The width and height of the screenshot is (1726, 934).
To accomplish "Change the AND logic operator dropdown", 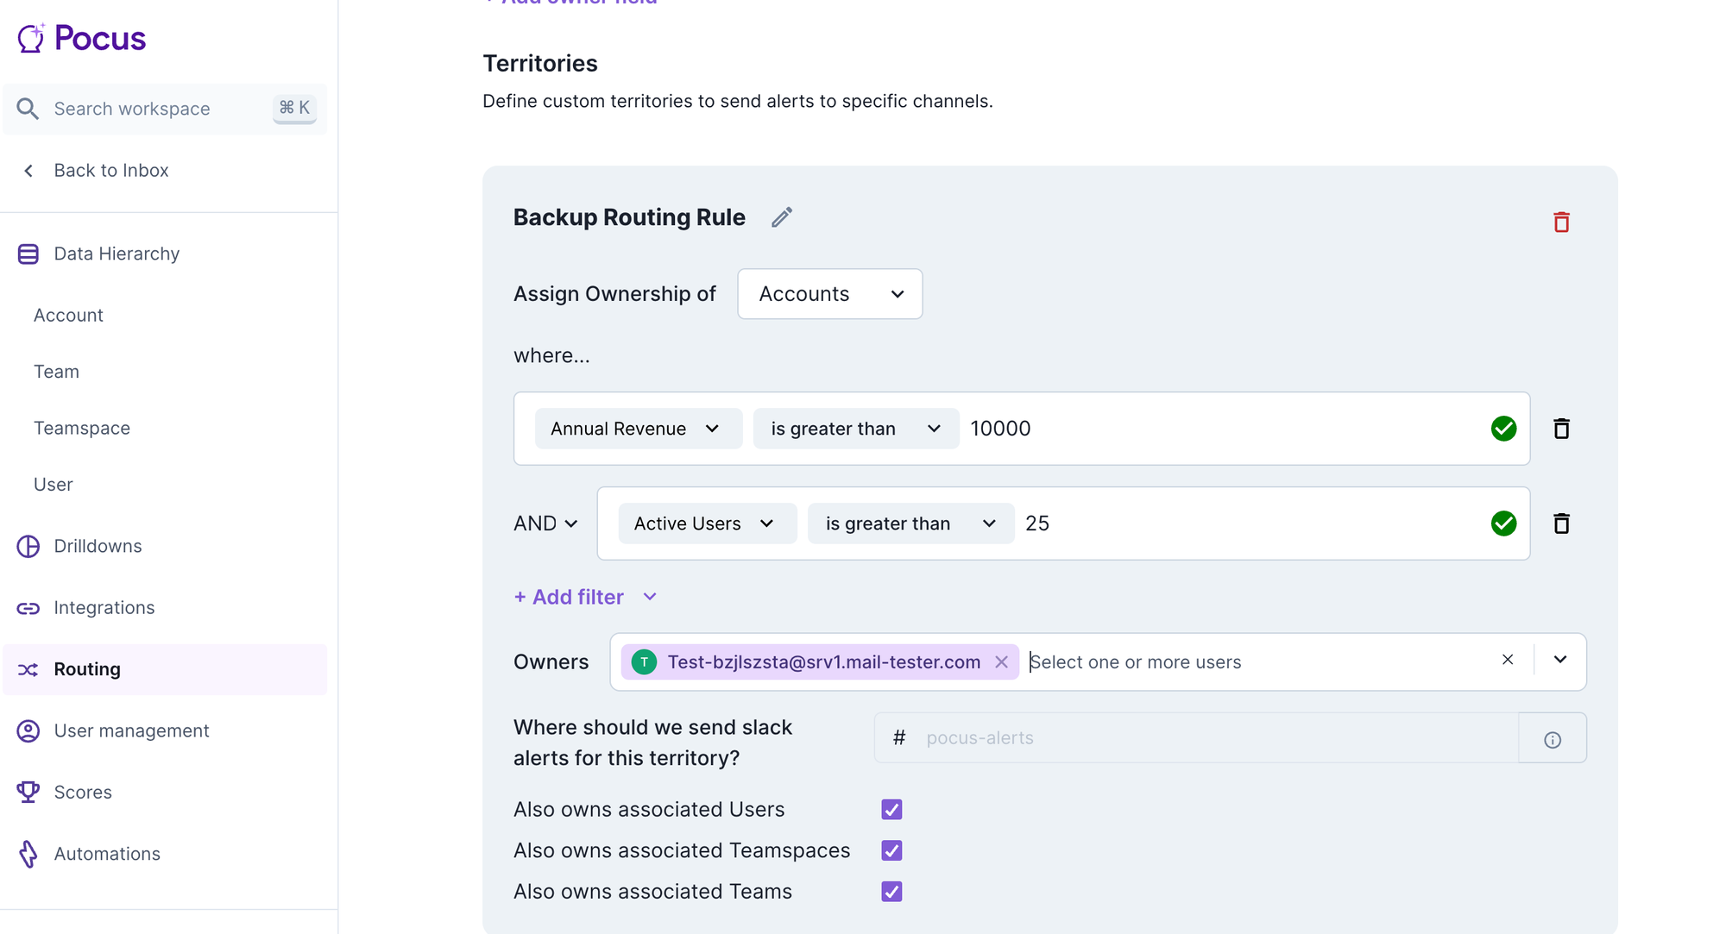I will [x=545, y=523].
